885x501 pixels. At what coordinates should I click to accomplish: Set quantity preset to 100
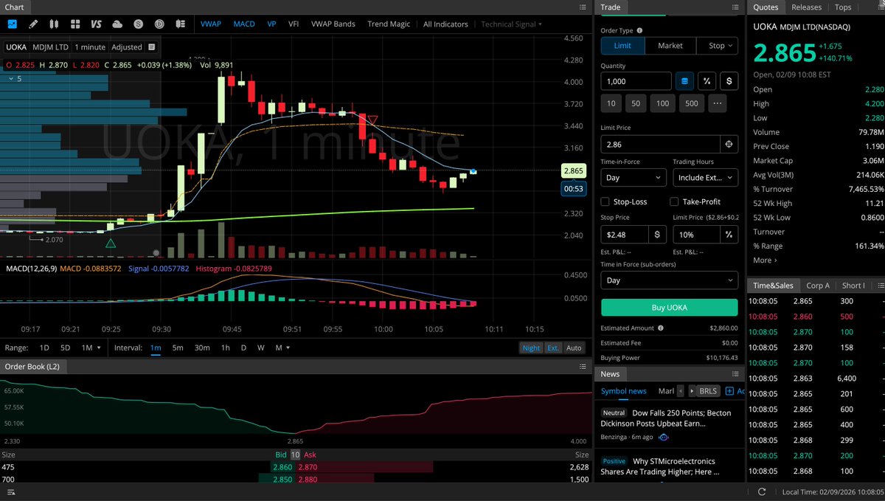663,103
